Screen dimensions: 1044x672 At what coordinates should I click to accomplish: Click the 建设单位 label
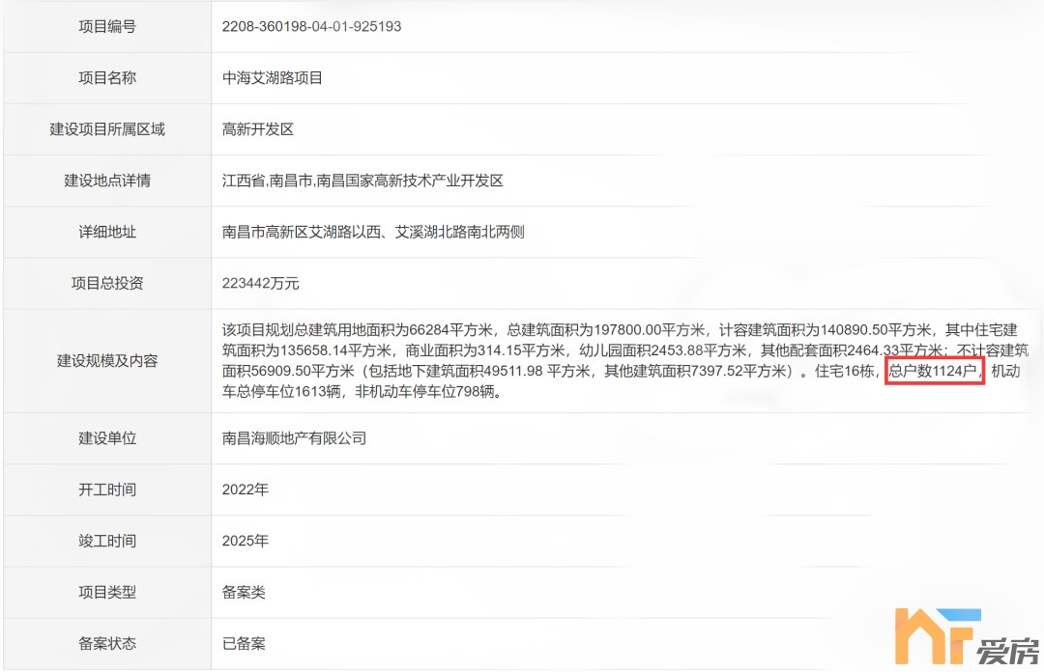(107, 437)
